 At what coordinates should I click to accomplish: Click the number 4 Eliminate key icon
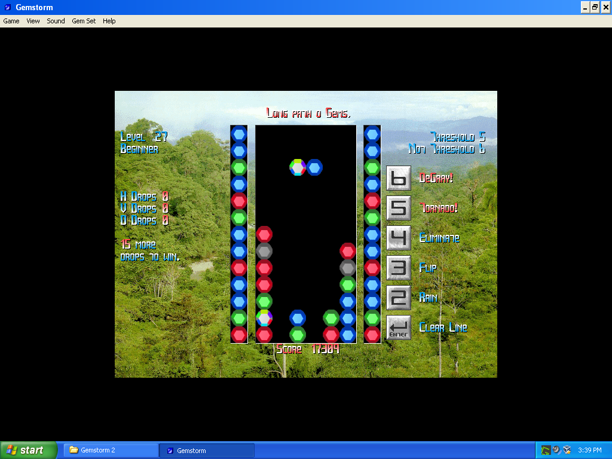(x=398, y=238)
